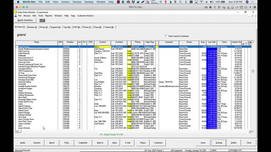Open the Tags menu

pos(73,16)
